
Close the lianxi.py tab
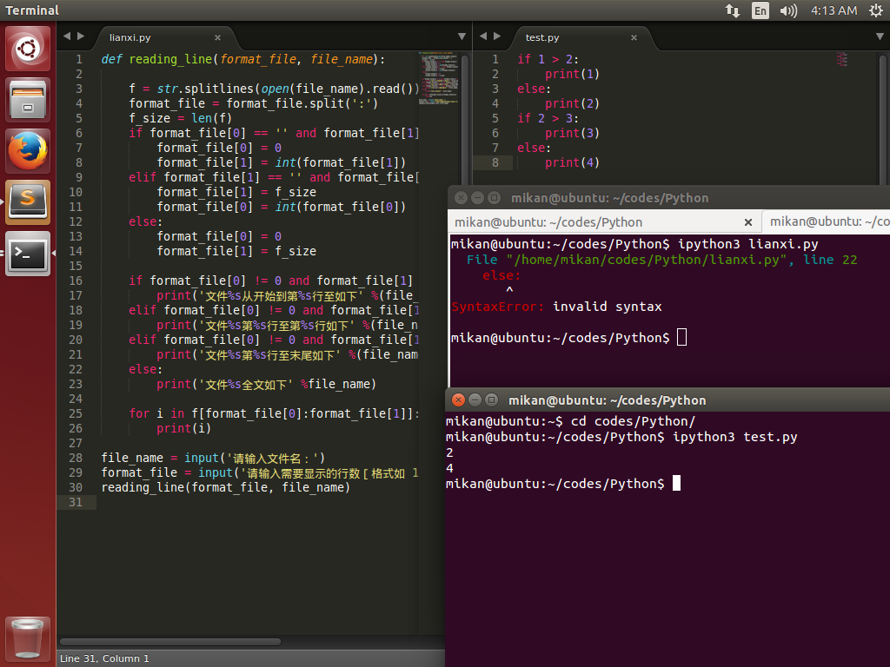[217, 37]
